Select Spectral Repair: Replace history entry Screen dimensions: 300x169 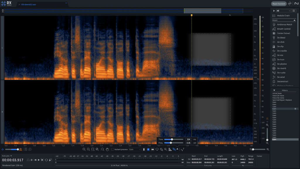pos(282,100)
